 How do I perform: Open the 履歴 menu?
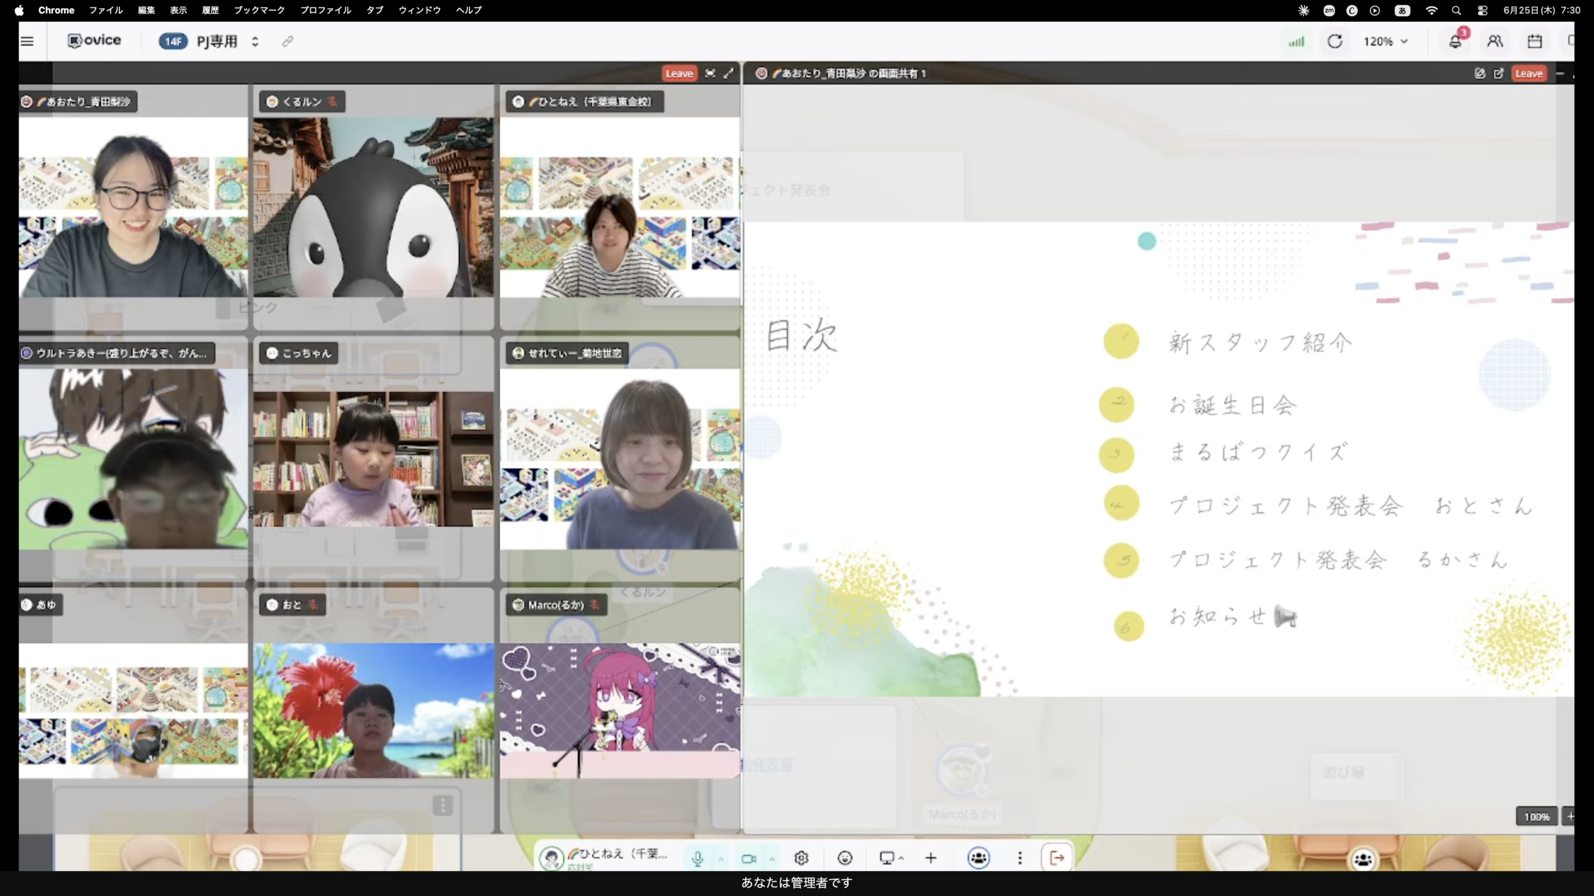click(210, 10)
